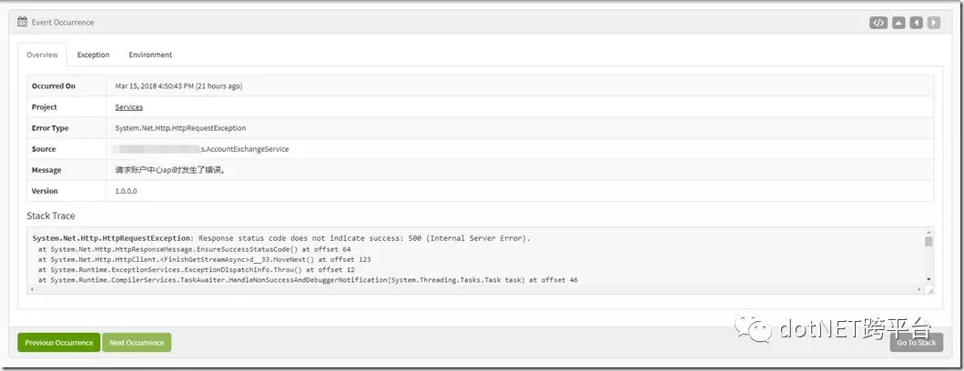Click the System.Net.Http.HttpRequestException error type value
The image size is (964, 371).
180,128
